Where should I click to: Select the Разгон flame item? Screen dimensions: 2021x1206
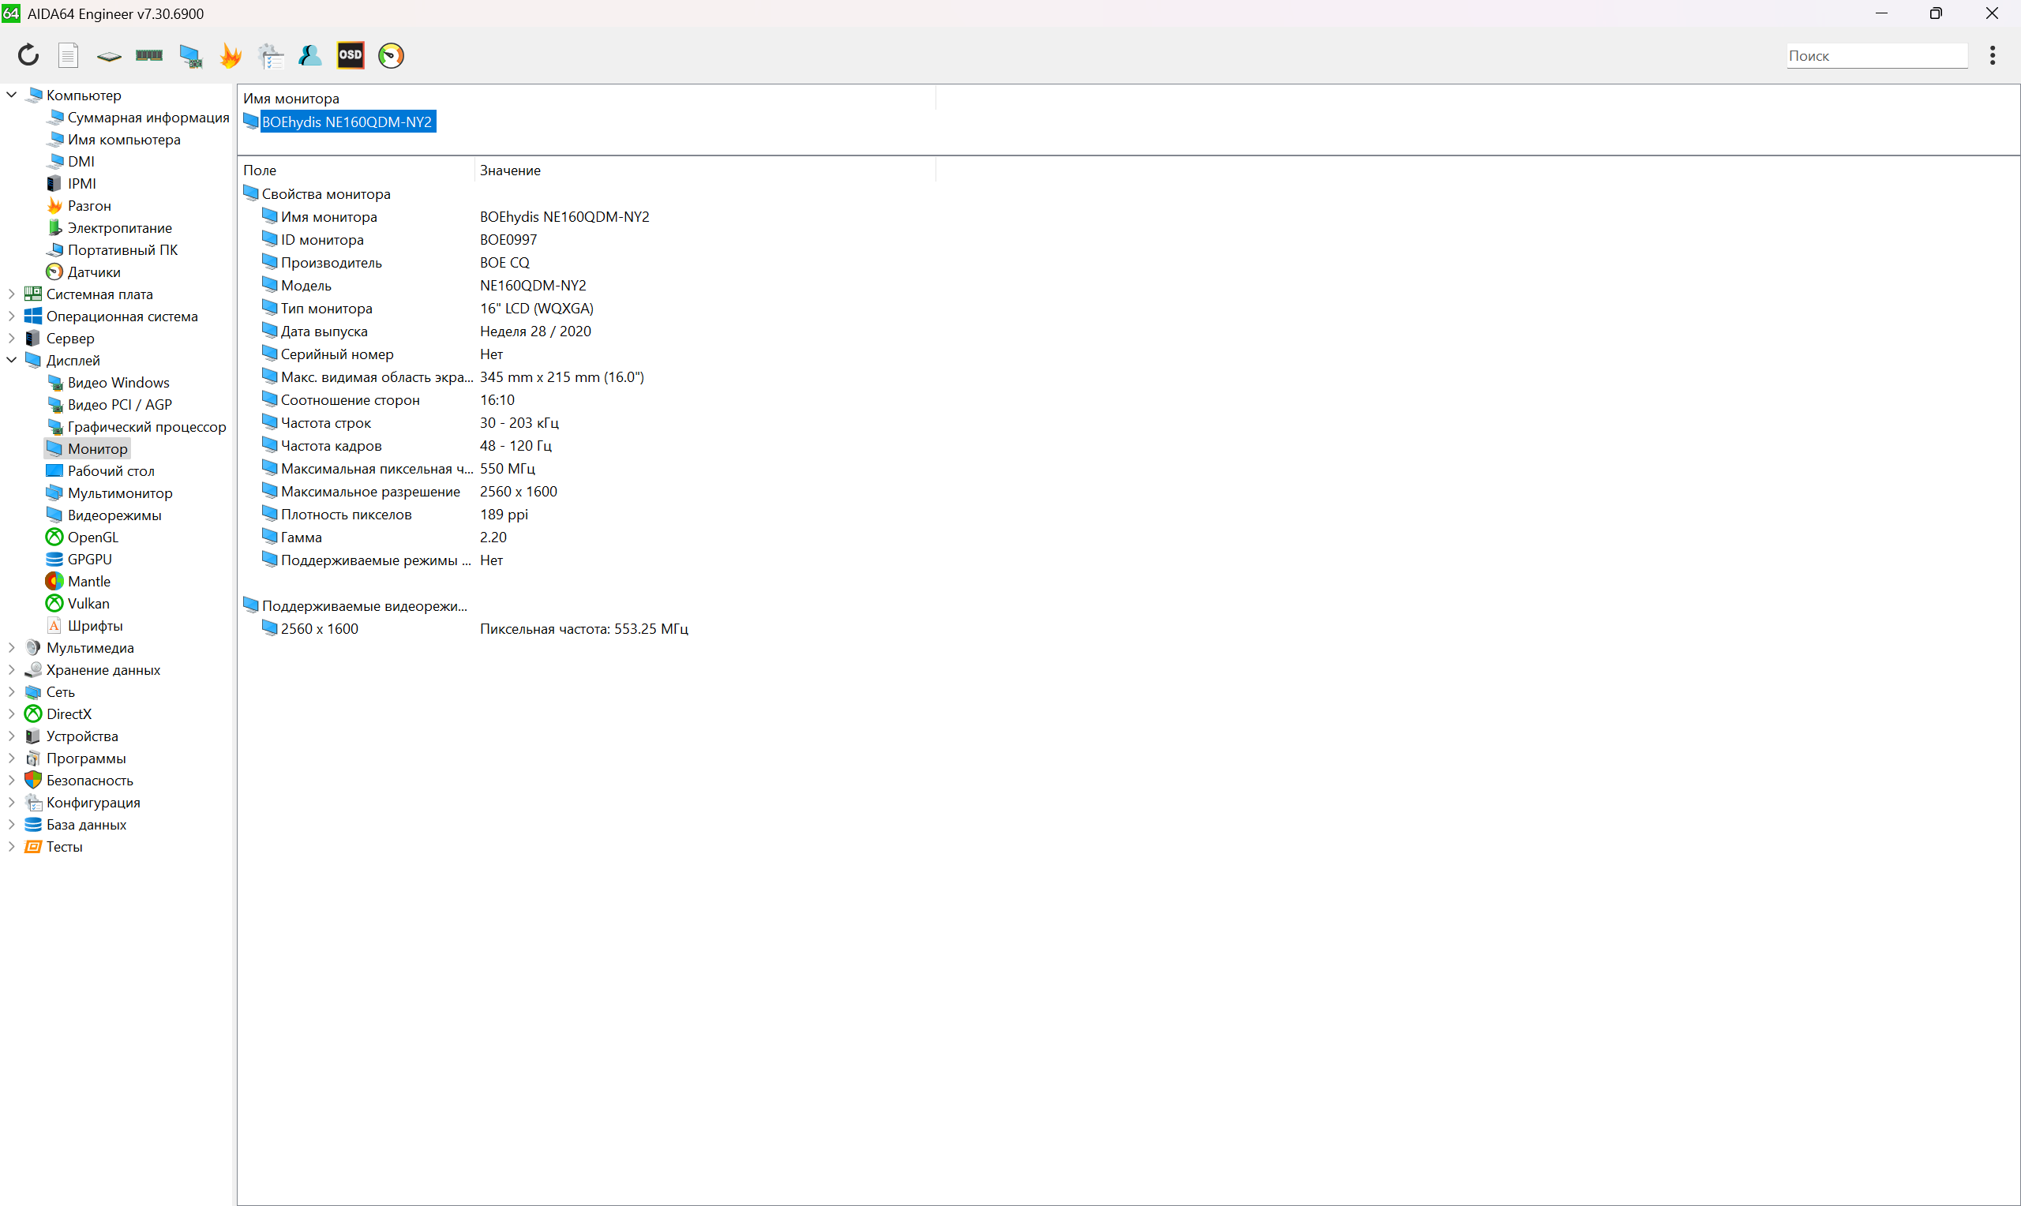(x=79, y=206)
